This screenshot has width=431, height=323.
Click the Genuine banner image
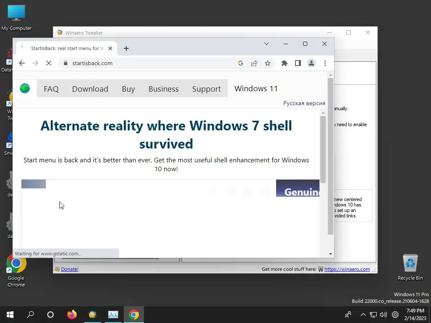pyautogui.click(x=298, y=188)
